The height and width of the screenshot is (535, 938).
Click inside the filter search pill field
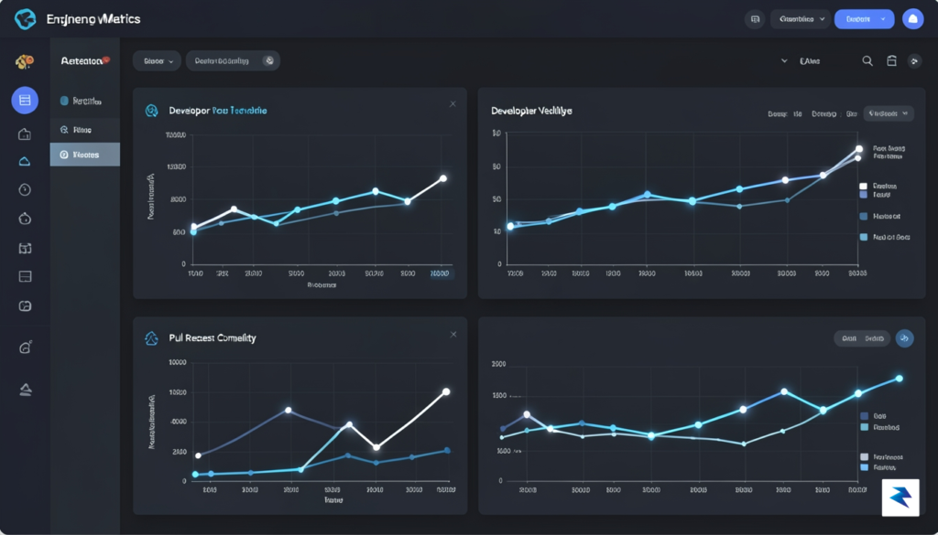pyautogui.click(x=233, y=61)
